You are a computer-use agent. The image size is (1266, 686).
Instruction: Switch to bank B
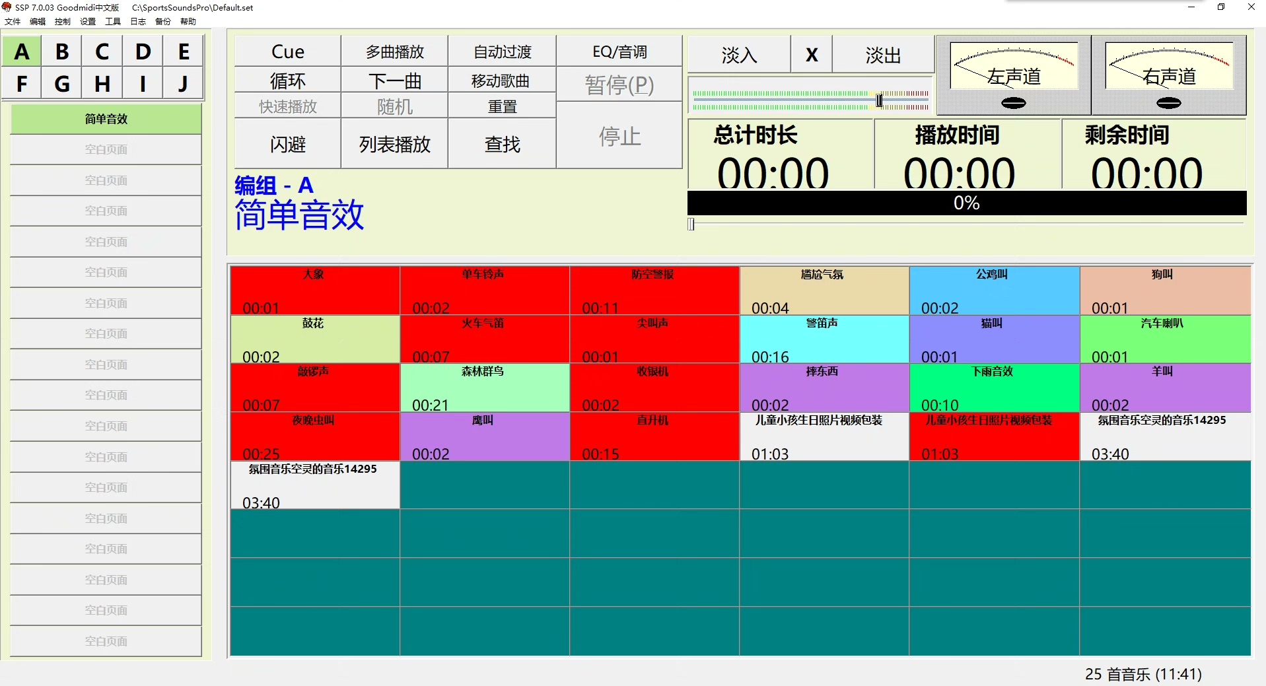62,51
